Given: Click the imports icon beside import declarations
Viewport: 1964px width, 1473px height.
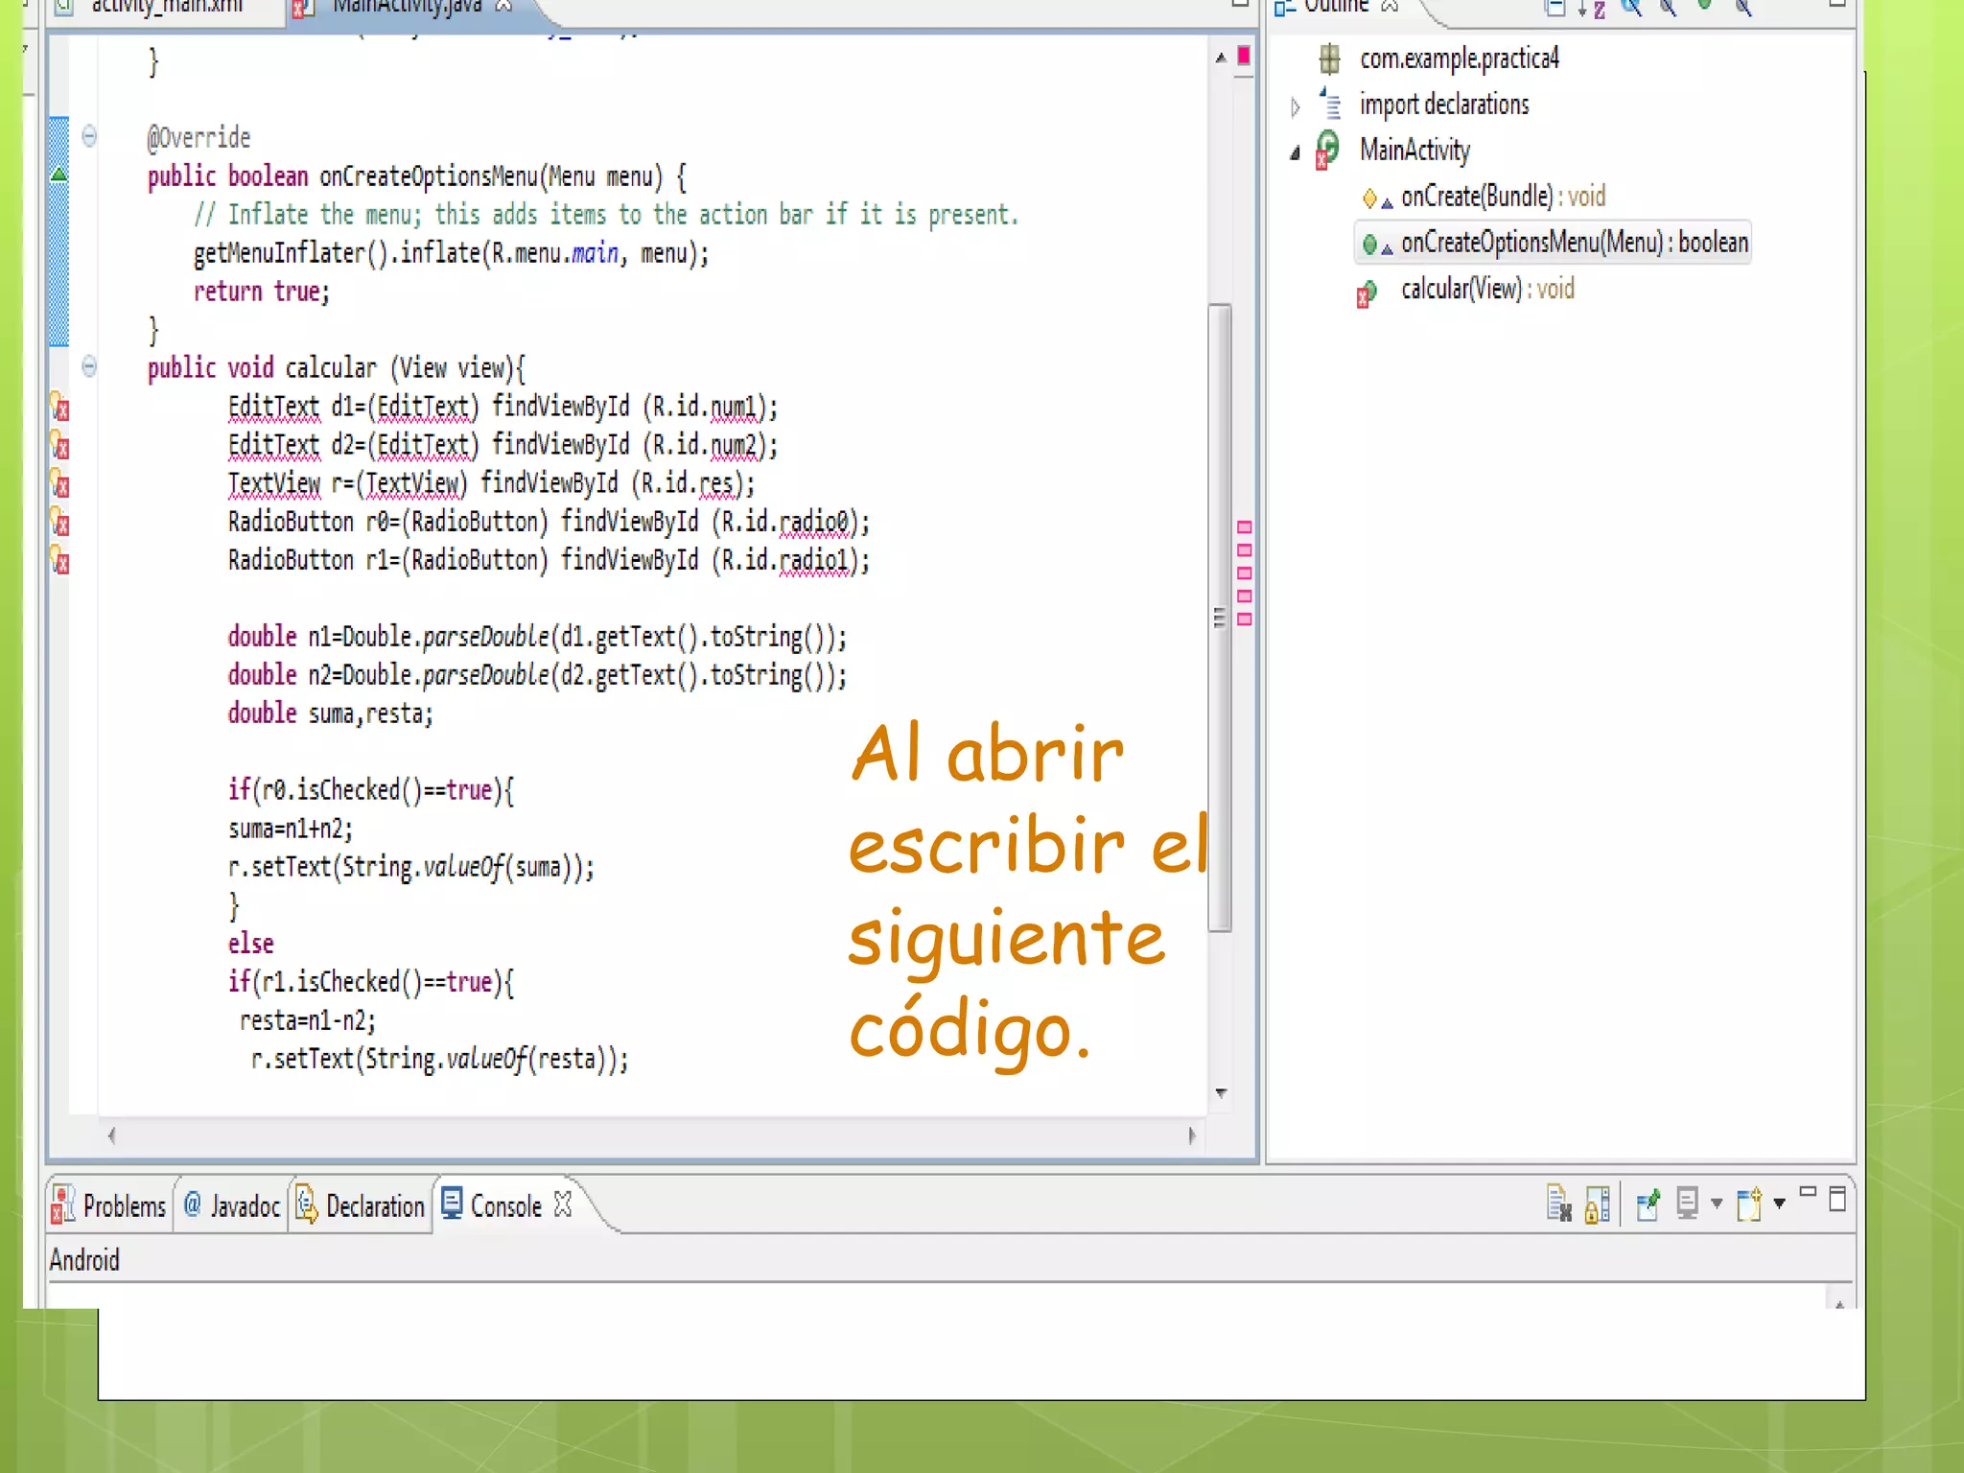Looking at the screenshot, I should click(x=1330, y=104).
